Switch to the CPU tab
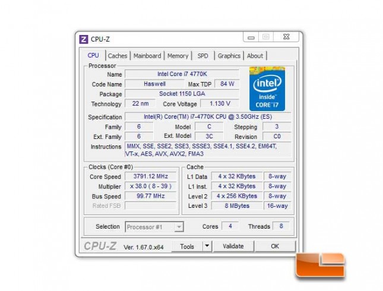 (93, 55)
